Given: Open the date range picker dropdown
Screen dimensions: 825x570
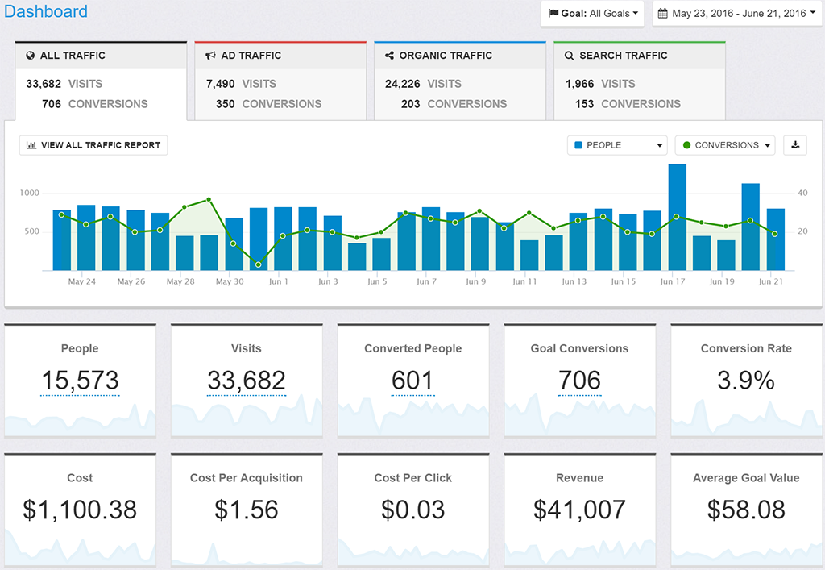Looking at the screenshot, I should coord(738,13).
